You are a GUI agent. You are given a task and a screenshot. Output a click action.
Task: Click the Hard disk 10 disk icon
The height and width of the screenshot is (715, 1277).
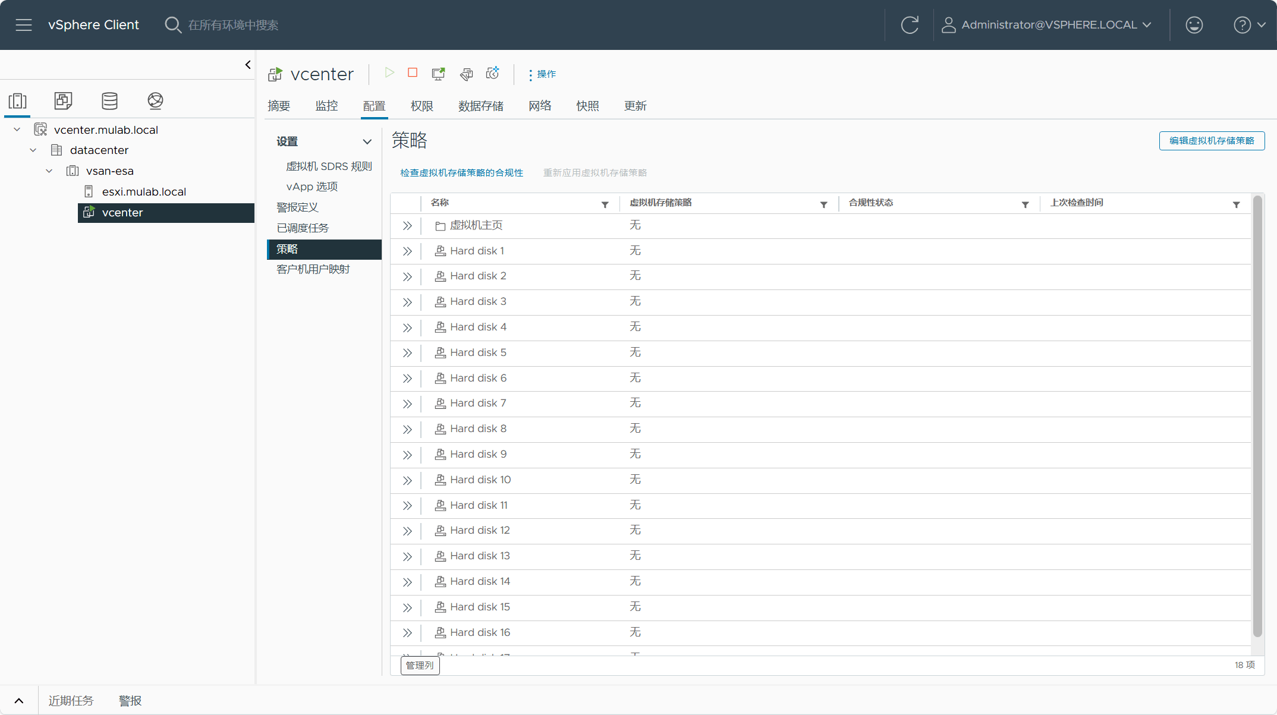(x=440, y=480)
